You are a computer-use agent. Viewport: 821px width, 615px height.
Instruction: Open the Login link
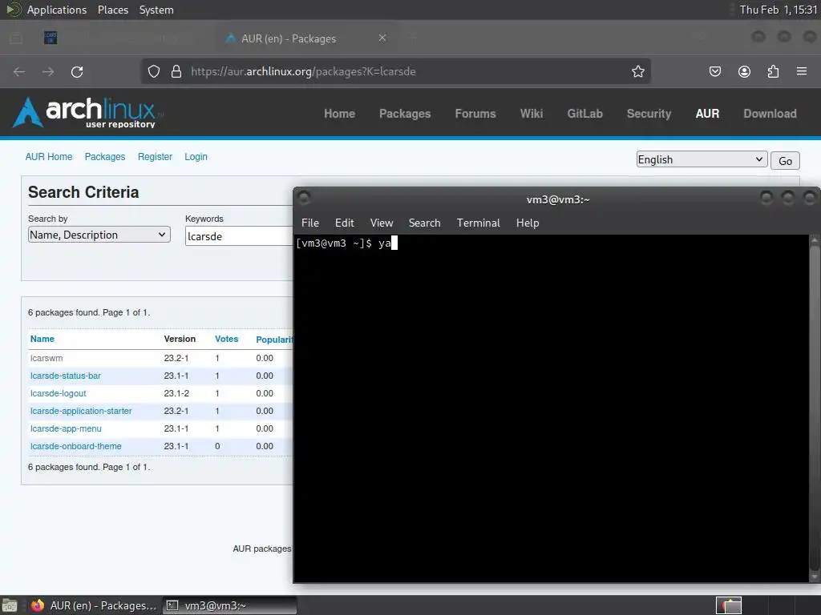[x=196, y=157]
